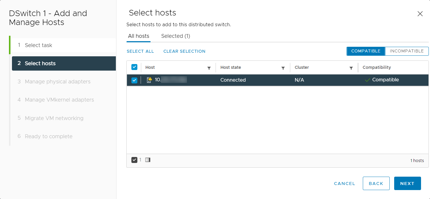Toggle the select-all checkbox in table header
Image resolution: width=430 pixels, height=199 pixels.
[x=134, y=67]
